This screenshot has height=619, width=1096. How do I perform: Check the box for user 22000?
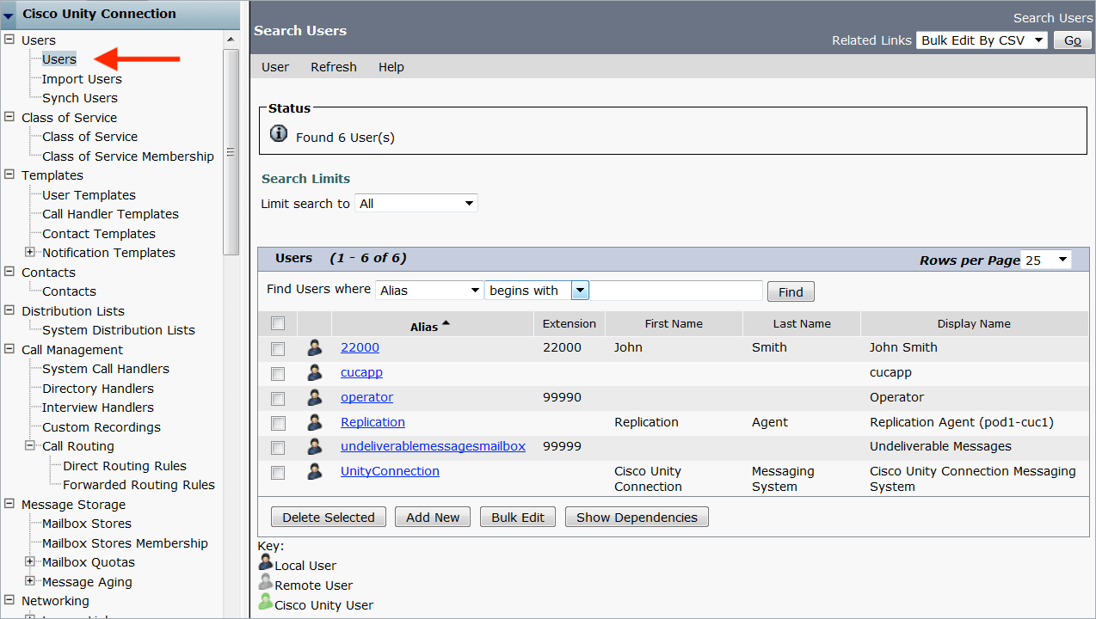278,349
